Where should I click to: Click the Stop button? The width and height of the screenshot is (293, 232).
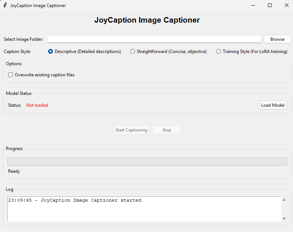click(167, 130)
